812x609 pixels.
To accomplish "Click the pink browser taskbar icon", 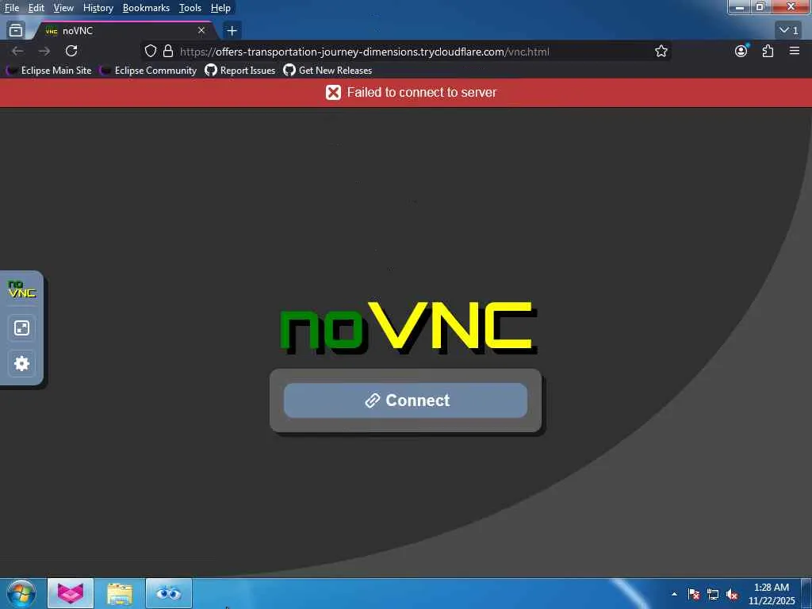I will coord(71,593).
